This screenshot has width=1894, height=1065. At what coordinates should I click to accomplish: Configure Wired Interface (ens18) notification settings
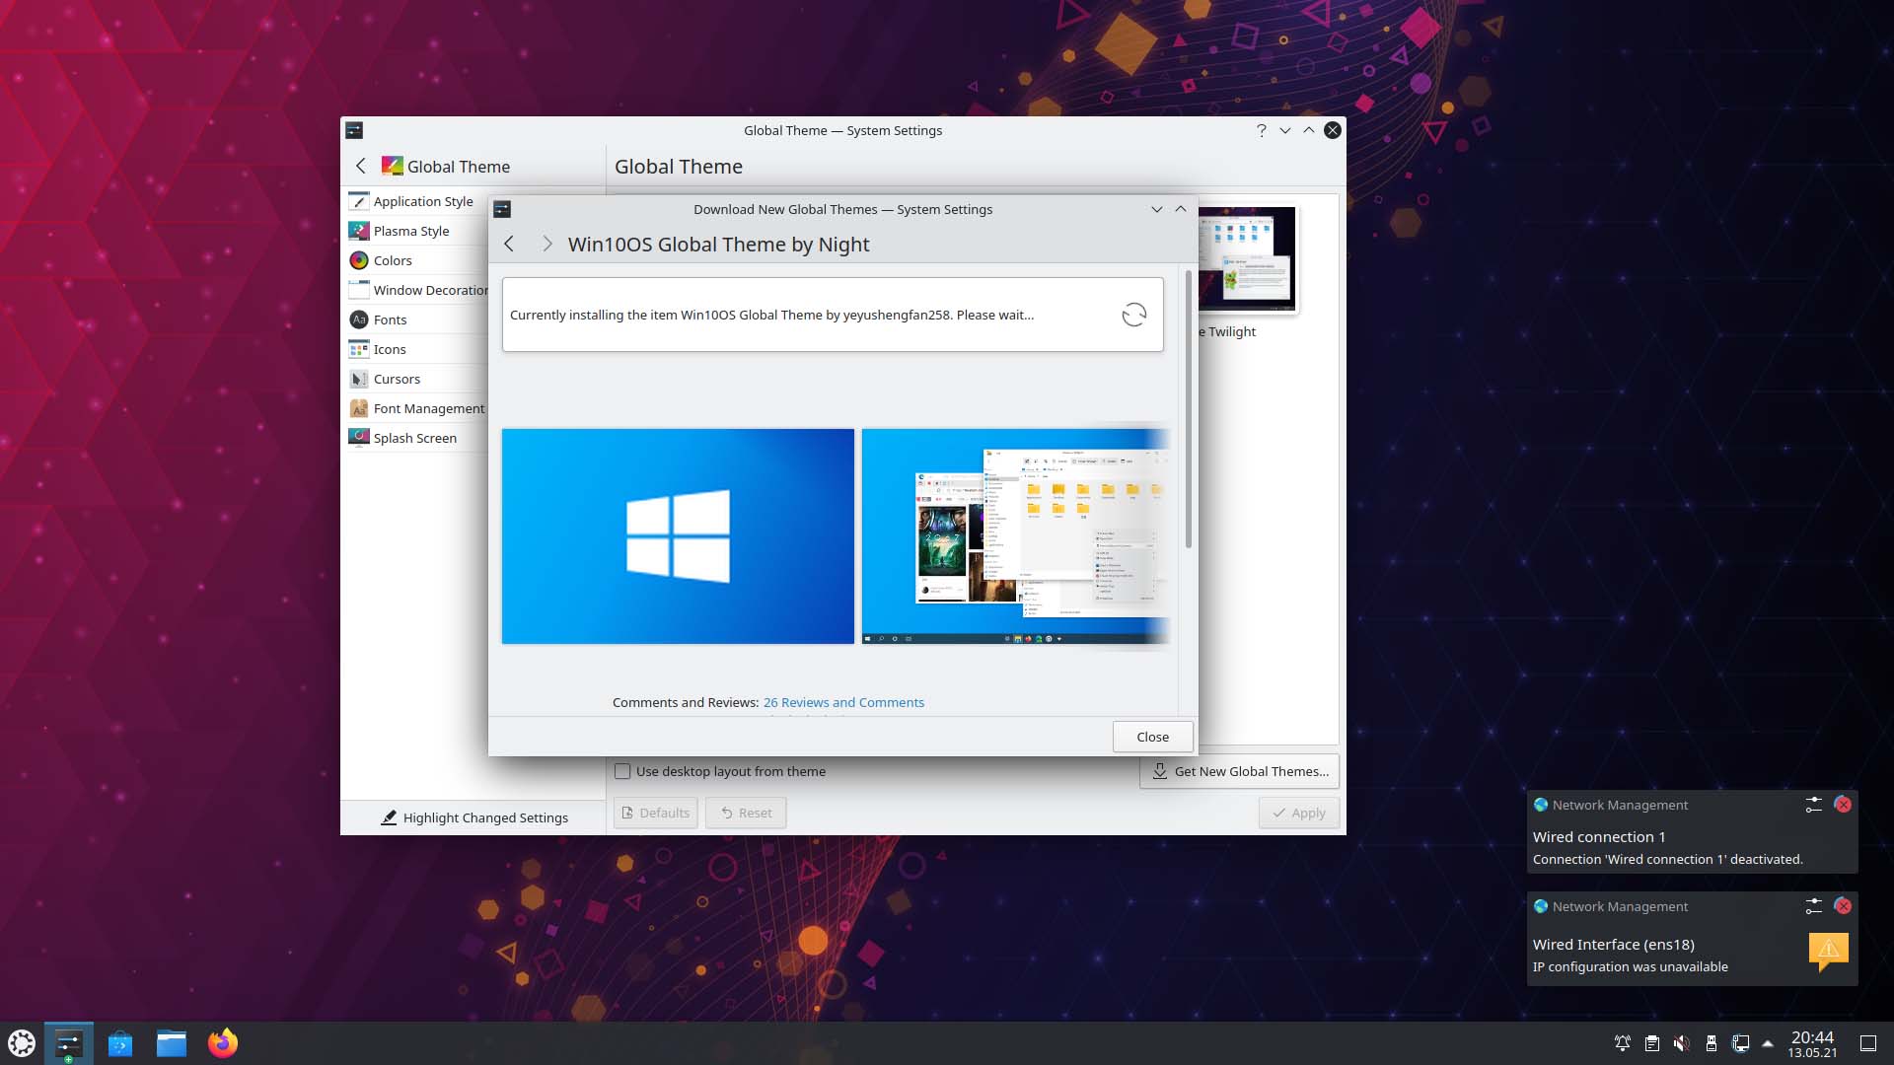tap(1813, 906)
